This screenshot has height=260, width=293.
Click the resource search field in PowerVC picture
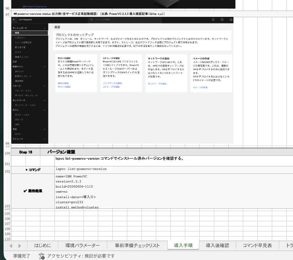click(x=125, y=20)
